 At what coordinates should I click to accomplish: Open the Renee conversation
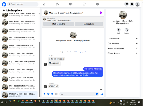click(19, 71)
